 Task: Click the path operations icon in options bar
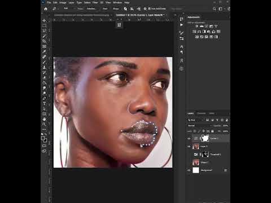[125, 8]
